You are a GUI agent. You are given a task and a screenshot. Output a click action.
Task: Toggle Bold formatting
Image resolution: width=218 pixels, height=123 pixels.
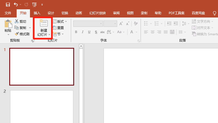tap(76, 32)
